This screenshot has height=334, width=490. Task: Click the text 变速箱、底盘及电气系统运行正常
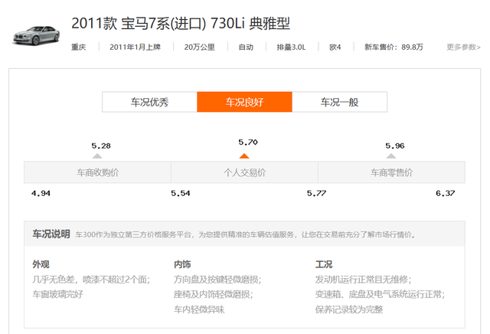tap(380, 294)
